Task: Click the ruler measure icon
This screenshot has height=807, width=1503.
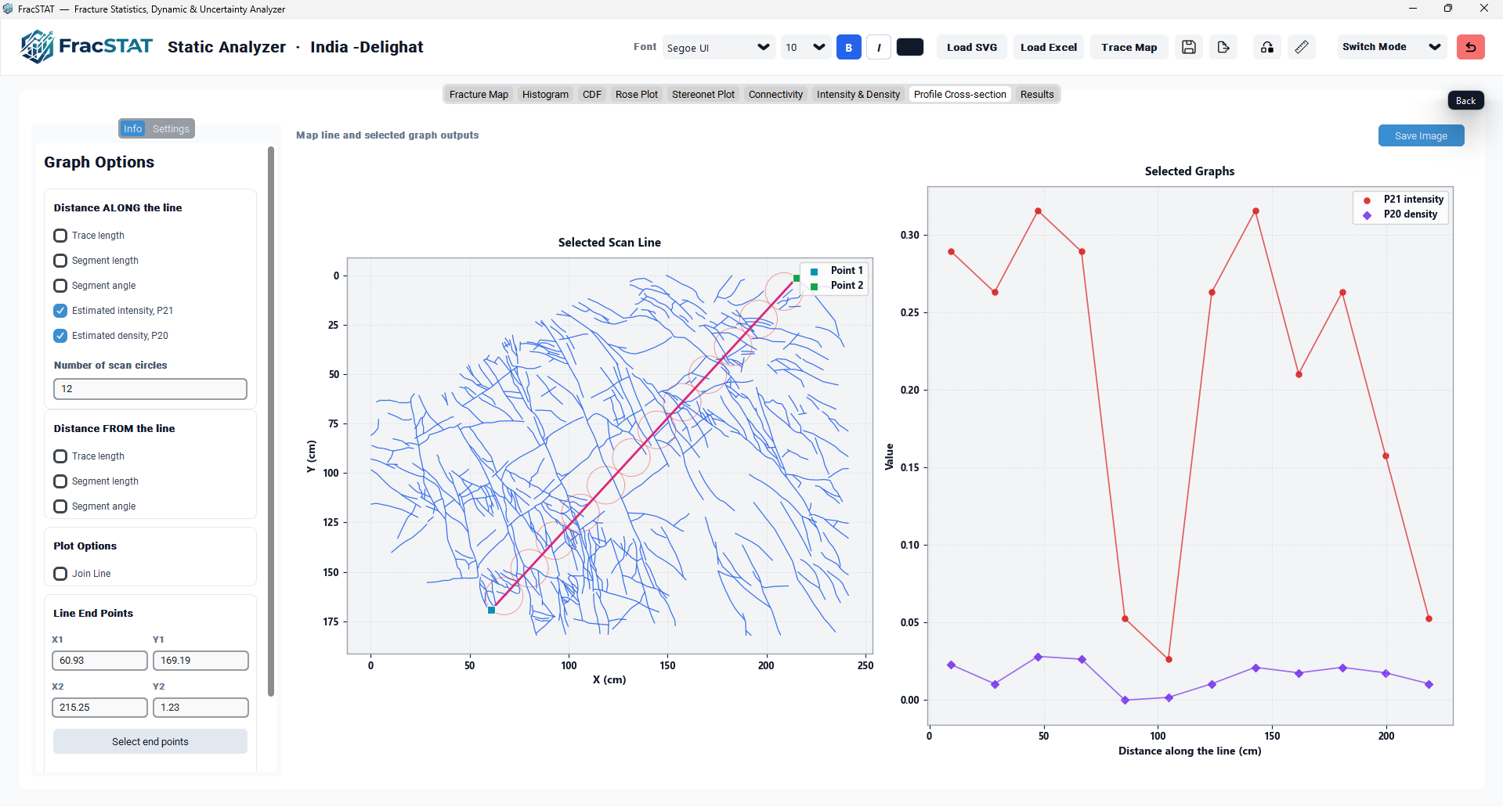Action: click(x=1302, y=47)
